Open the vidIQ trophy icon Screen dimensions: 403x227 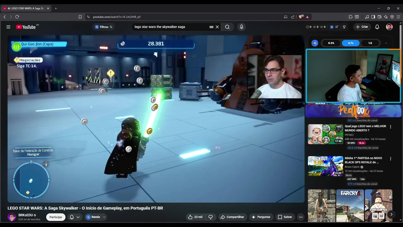[344, 27]
